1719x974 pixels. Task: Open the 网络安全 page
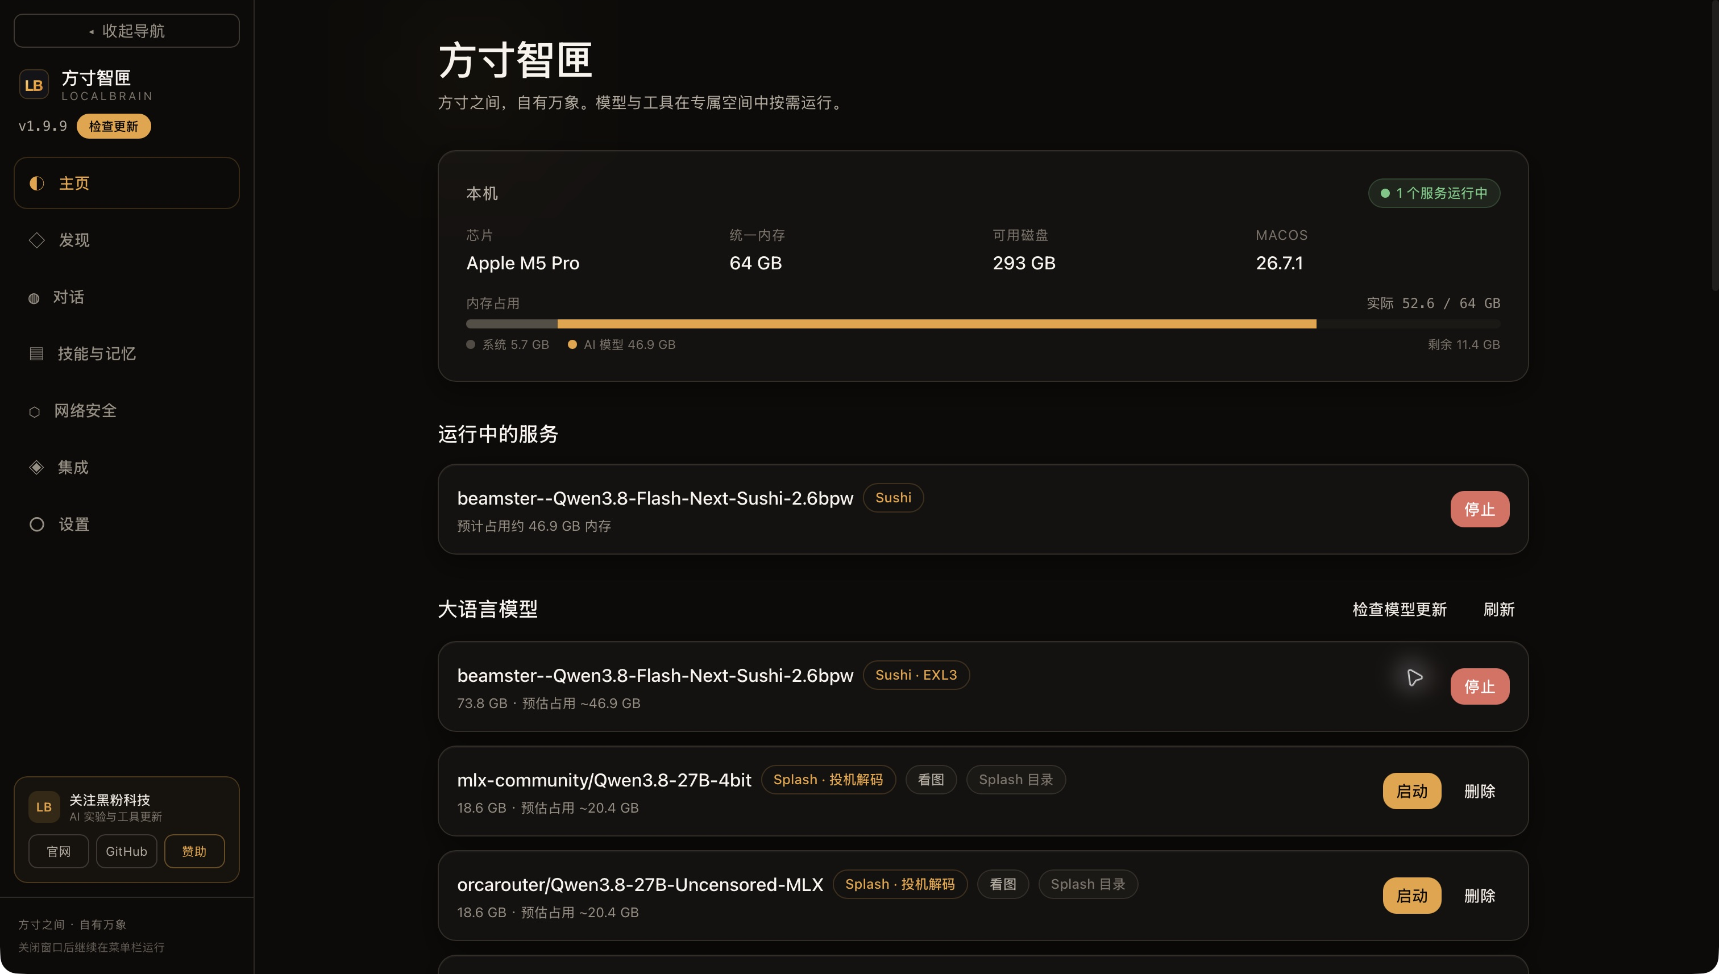pyautogui.click(x=126, y=411)
